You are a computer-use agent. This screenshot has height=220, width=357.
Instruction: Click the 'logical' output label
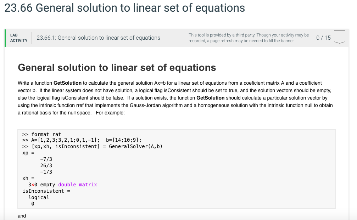pyautogui.click(x=39, y=197)
